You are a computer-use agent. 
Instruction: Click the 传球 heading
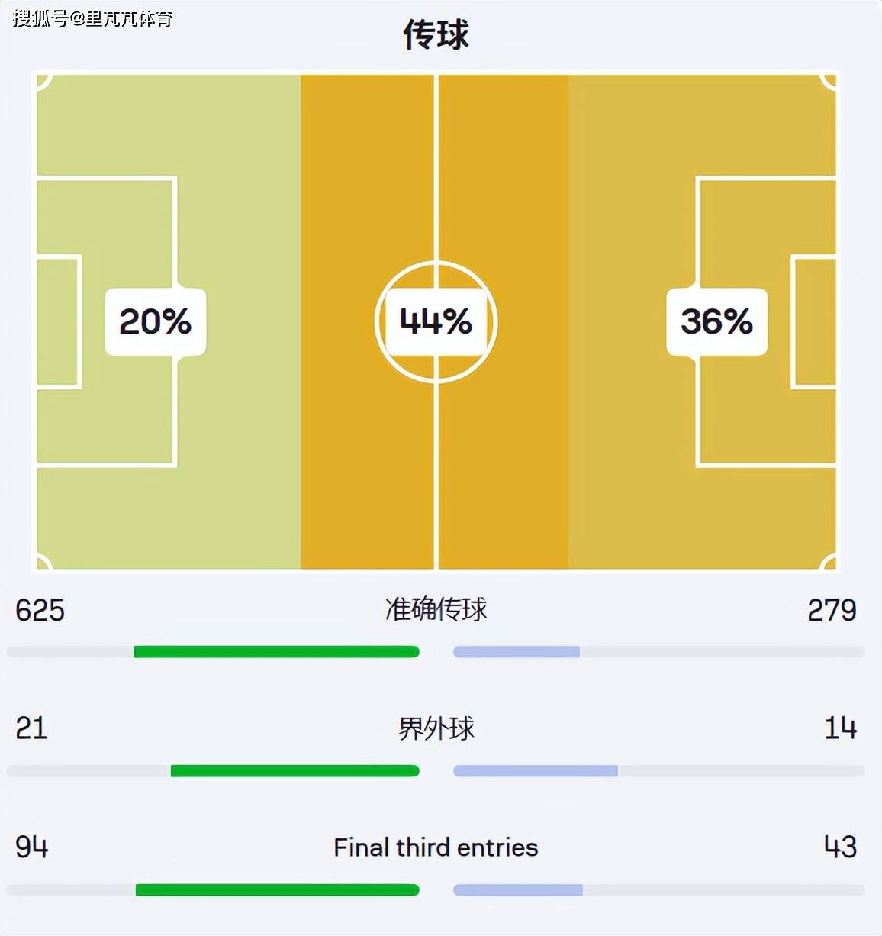click(436, 35)
